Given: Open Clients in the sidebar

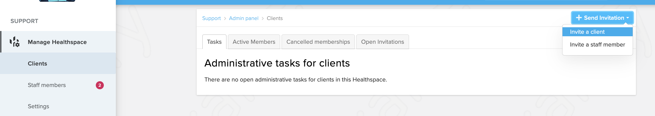Looking at the screenshot, I should click(58, 63).
